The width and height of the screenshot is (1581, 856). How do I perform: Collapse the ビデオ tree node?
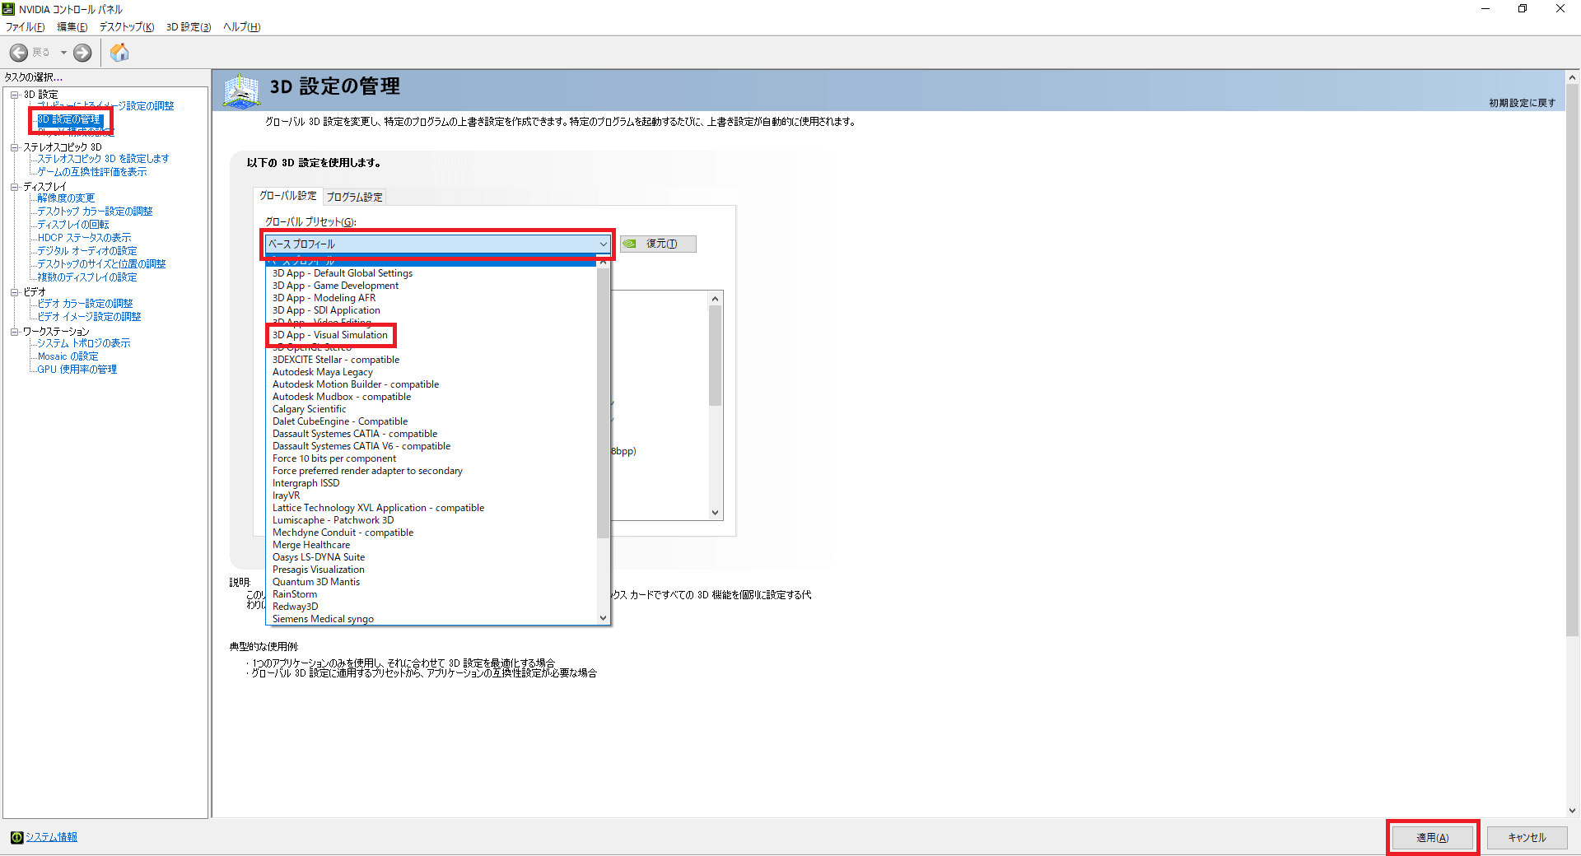(14, 292)
